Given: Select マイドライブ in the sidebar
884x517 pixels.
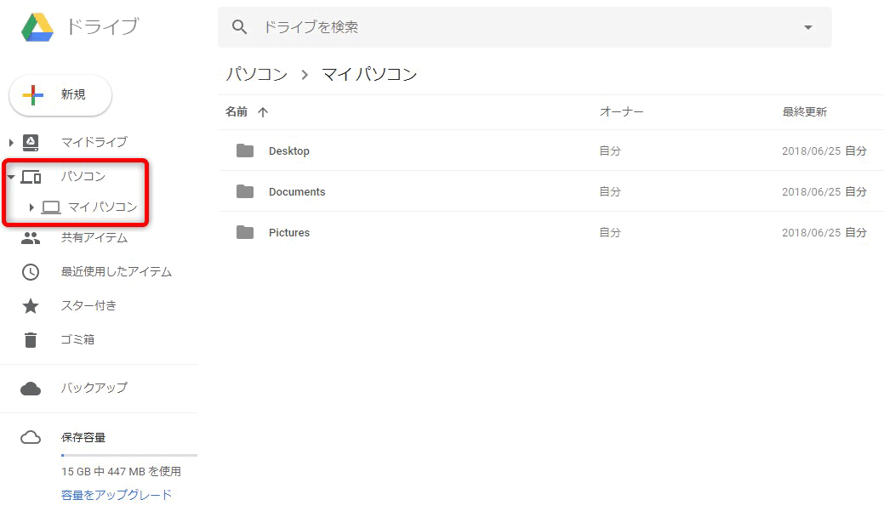Looking at the screenshot, I should (94, 142).
